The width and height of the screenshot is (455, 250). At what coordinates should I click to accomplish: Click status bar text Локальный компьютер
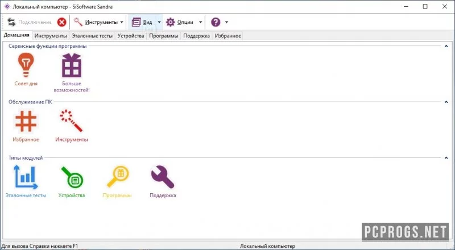click(267, 246)
